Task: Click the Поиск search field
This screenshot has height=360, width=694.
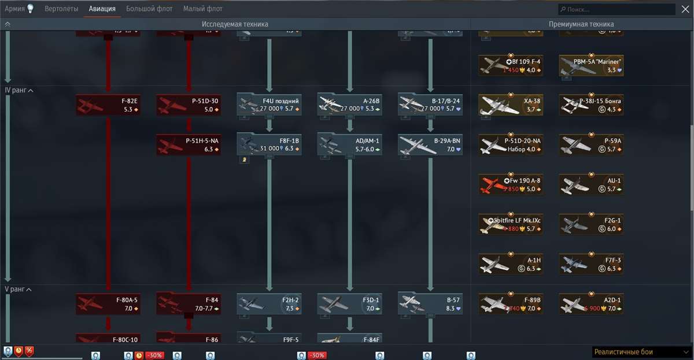Action: 617,9
